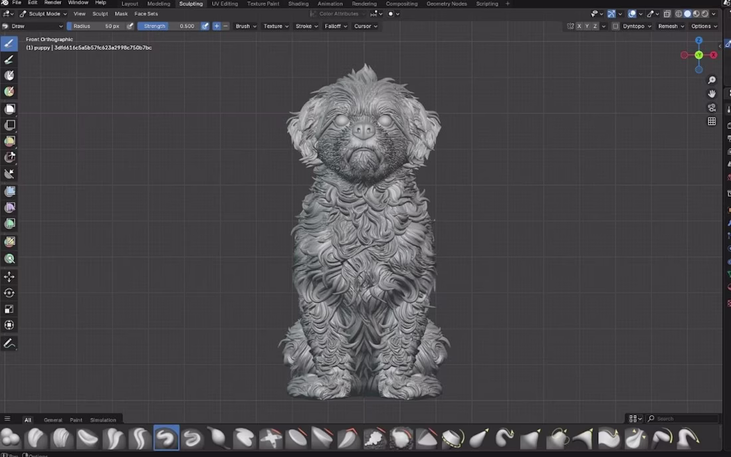Click the zoom magnifier viewport navigation icon

(x=712, y=80)
